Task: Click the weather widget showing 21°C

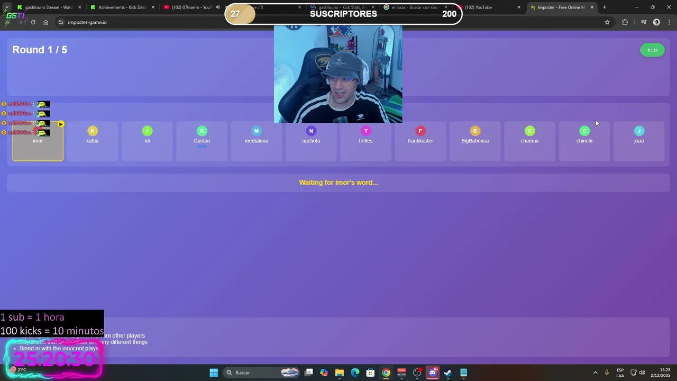Action: (x=19, y=369)
